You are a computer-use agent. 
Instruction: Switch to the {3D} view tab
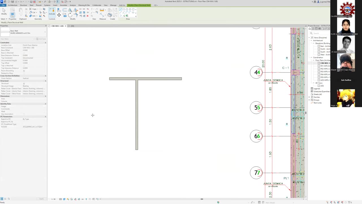(72, 26)
